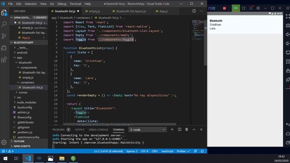Screen dimensions: 290x163
Task: Open the Debug menu
Action: point(62,4)
